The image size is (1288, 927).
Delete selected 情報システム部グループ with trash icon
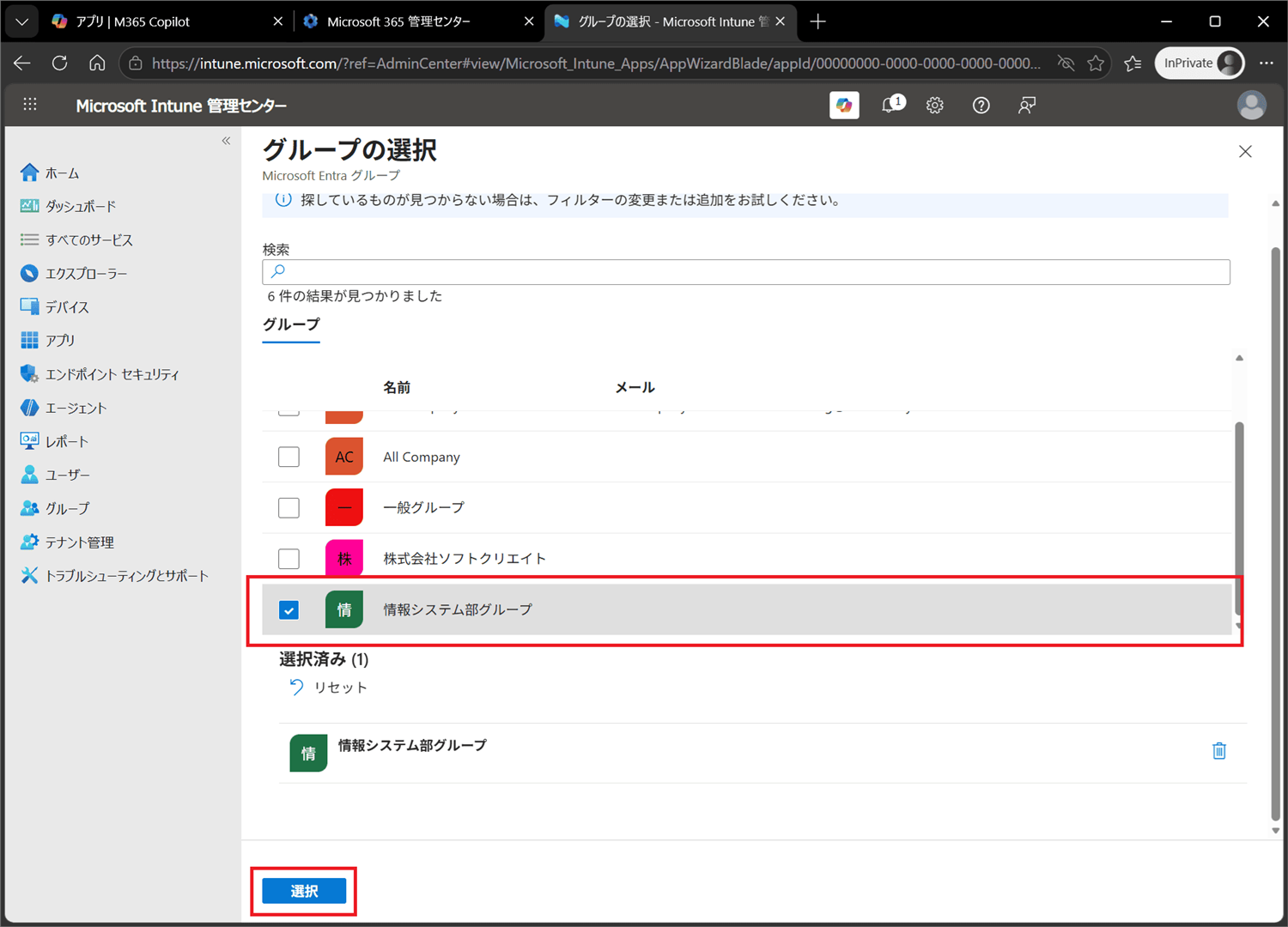(1219, 751)
